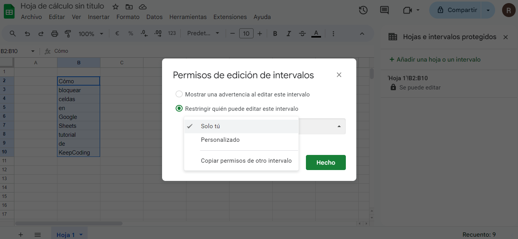Toggle italic formatting

pos(288,34)
